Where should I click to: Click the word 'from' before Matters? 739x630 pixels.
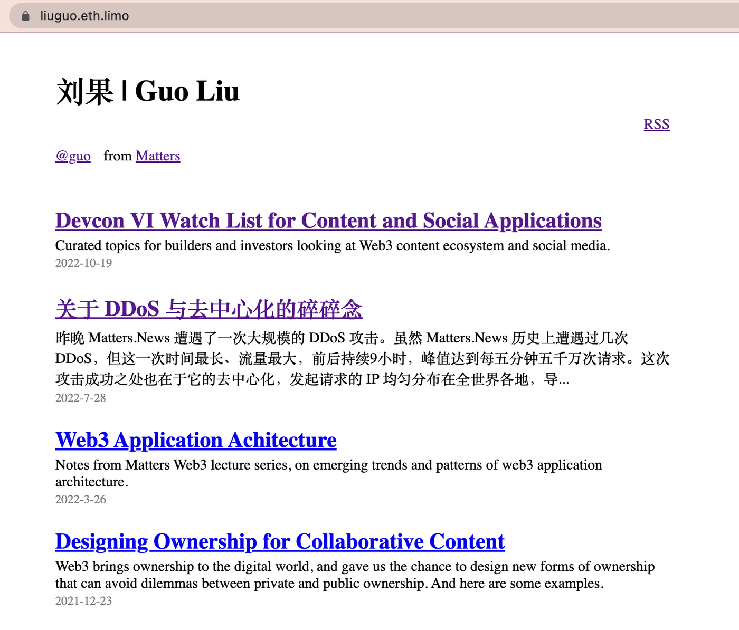[117, 156]
